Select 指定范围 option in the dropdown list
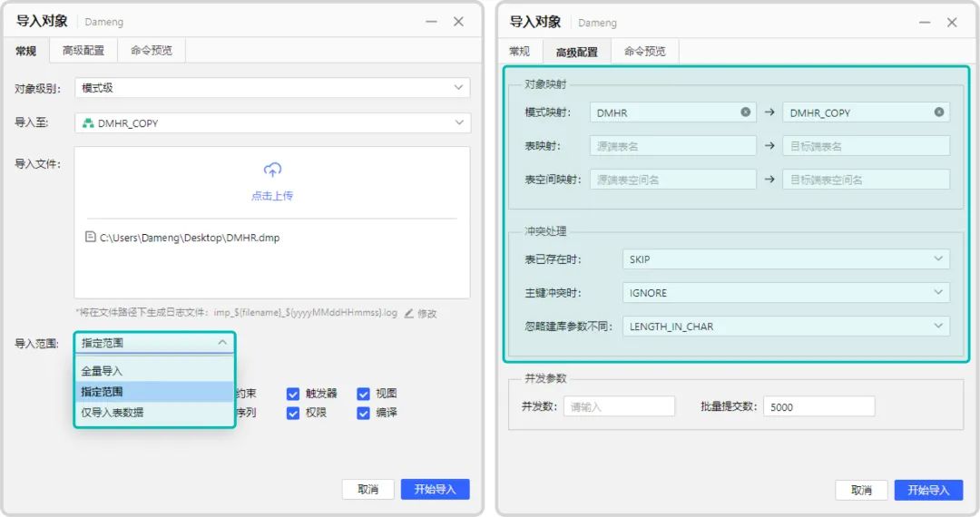The height and width of the screenshot is (517, 980). click(154, 392)
